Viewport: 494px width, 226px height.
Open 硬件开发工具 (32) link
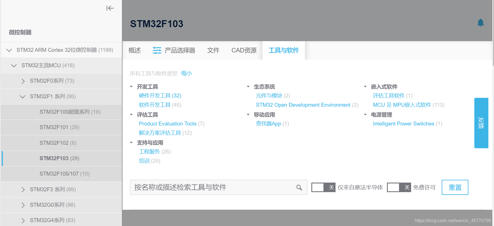pos(160,96)
